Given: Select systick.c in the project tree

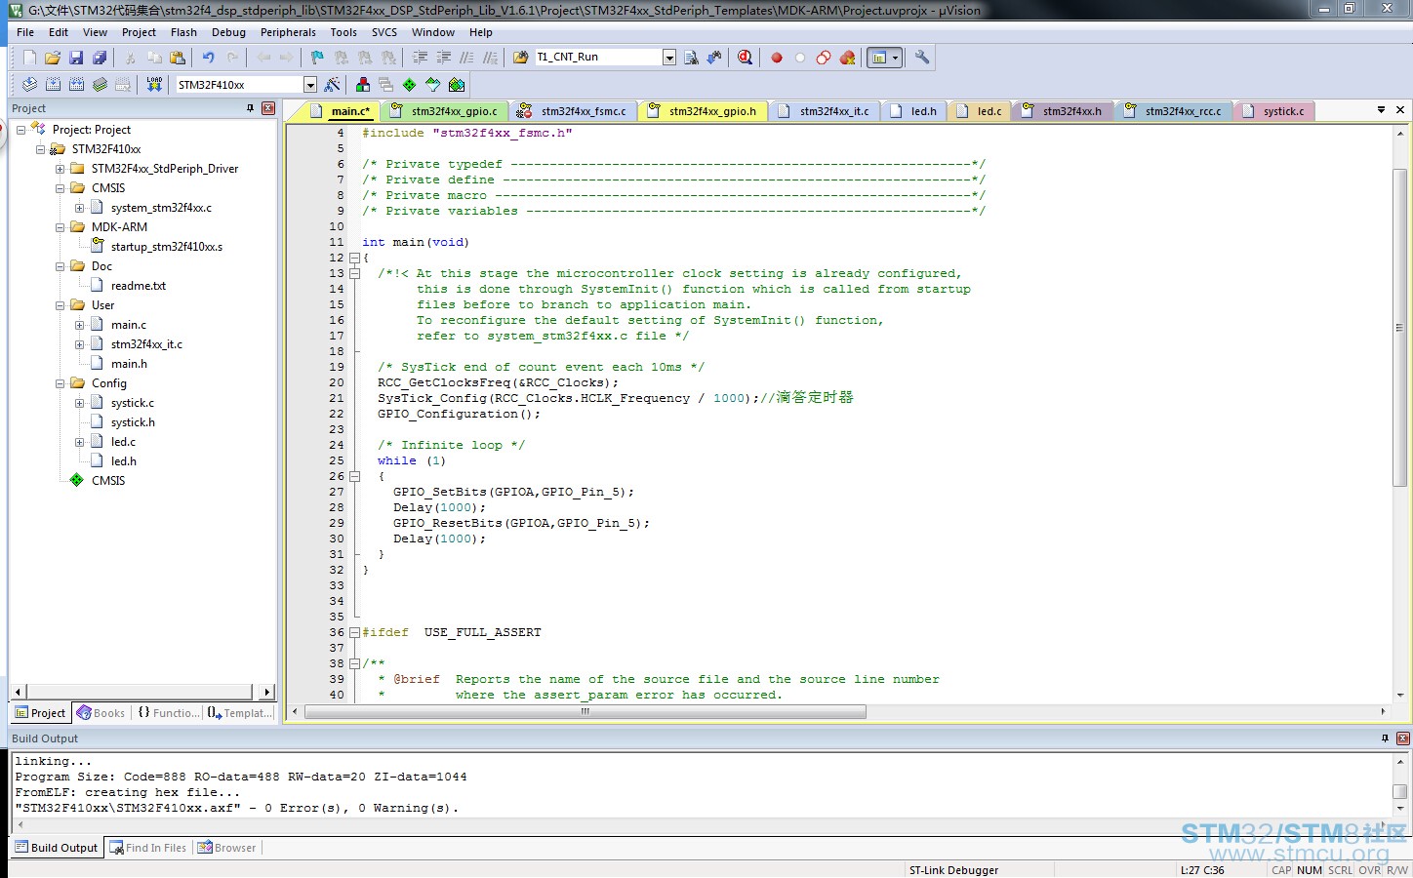Looking at the screenshot, I should pos(132,403).
